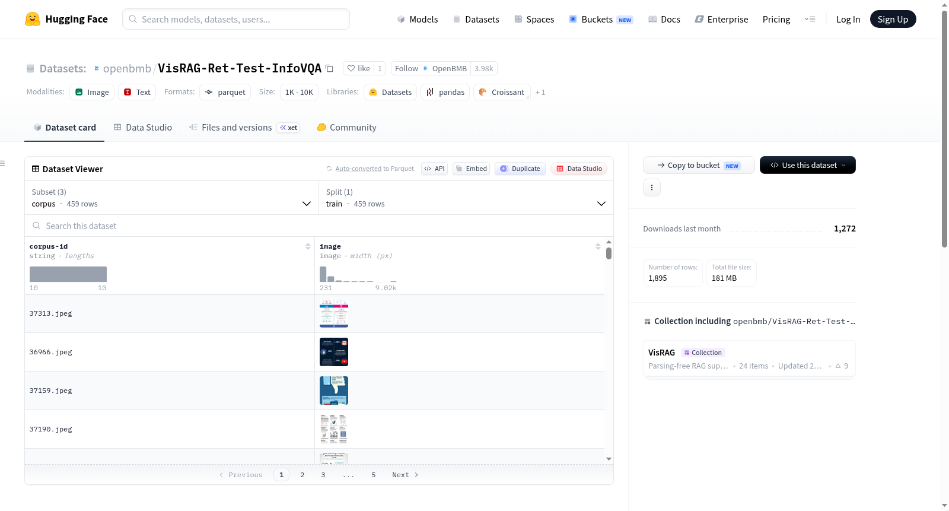949x511 pixels.
Task: Go to page 5 of viewer
Action: (374, 475)
